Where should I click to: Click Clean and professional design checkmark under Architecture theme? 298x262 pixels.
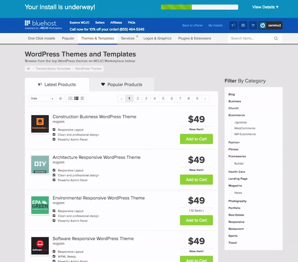pyautogui.click(x=54, y=175)
